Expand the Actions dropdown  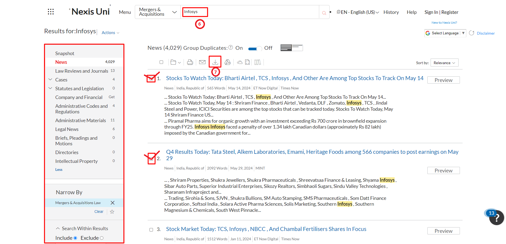110,33
